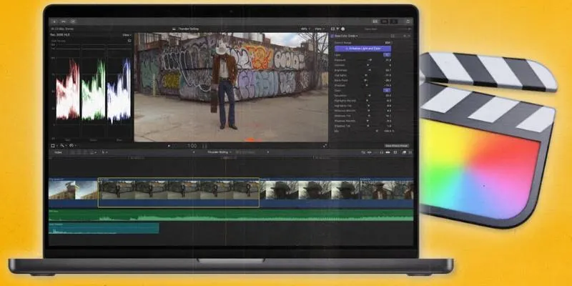
Task: Click the Shadows value field
Action: pos(388,85)
